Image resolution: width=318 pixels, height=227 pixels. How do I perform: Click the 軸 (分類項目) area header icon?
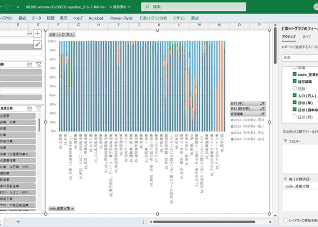pos(285,179)
